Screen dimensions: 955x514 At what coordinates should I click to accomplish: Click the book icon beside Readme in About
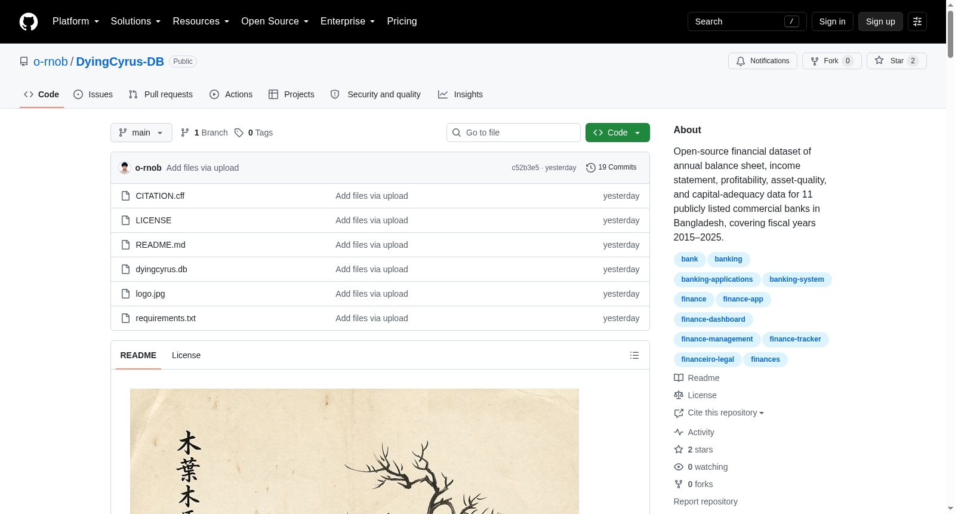(679, 378)
